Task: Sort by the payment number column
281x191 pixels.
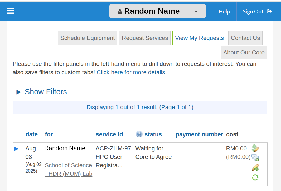Action: pyautogui.click(x=199, y=134)
